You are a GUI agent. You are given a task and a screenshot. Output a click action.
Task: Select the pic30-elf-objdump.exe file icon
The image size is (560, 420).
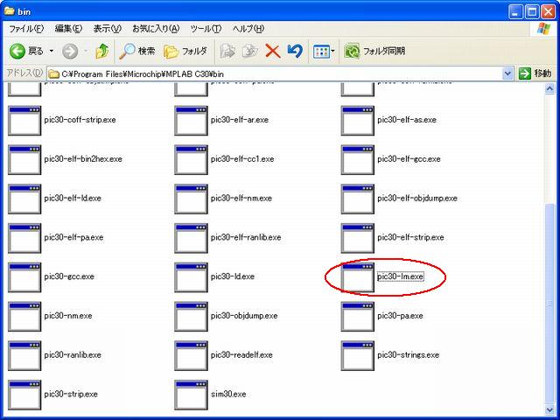tap(358, 199)
